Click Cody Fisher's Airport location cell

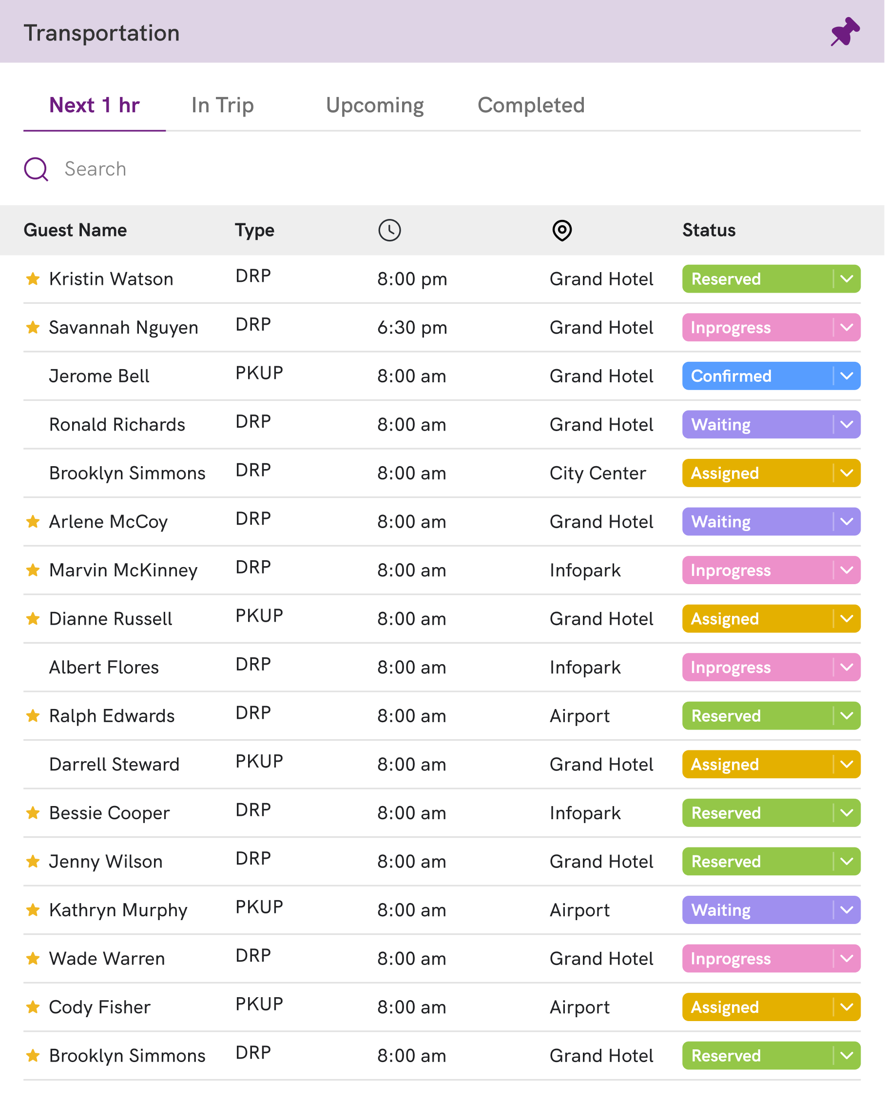pyautogui.click(x=580, y=1008)
